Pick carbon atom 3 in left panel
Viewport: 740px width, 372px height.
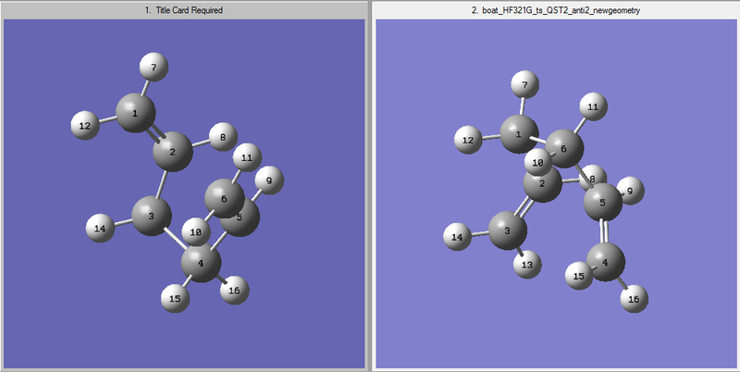point(151,217)
